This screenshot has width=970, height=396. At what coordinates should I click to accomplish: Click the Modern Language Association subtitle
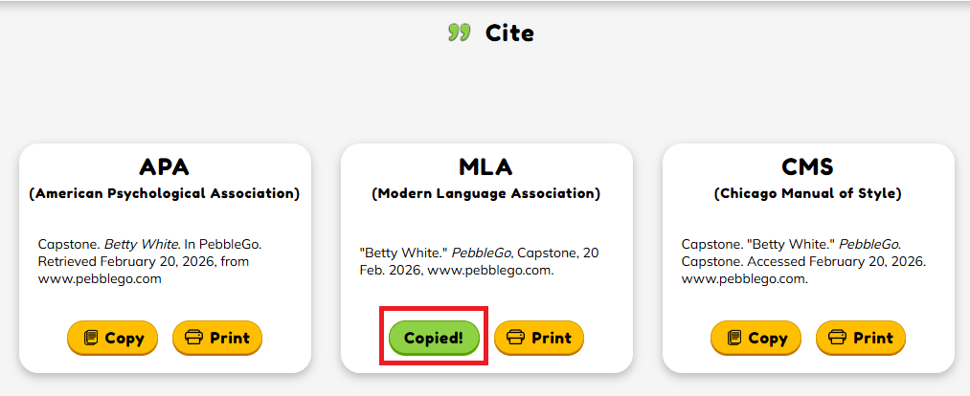tap(486, 193)
